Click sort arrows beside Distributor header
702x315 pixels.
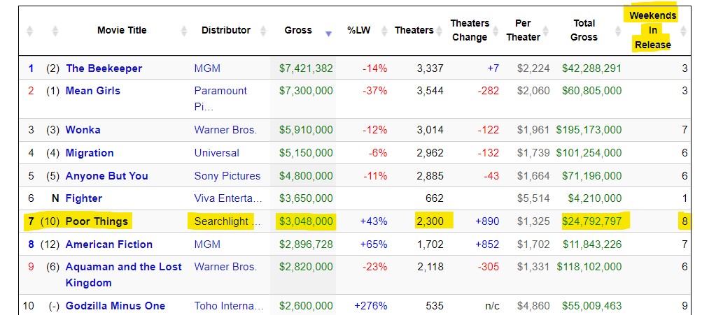(x=263, y=31)
